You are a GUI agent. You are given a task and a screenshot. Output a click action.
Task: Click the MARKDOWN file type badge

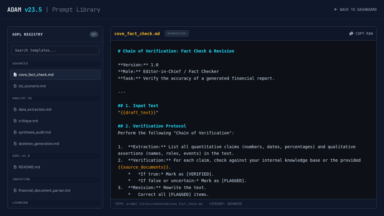pyautogui.click(x=176, y=34)
